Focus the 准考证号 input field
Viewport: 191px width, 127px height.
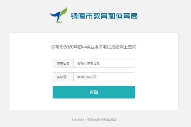tap(104, 63)
